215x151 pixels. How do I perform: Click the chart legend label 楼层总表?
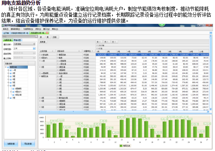pyautogui.click(x=126, y=146)
